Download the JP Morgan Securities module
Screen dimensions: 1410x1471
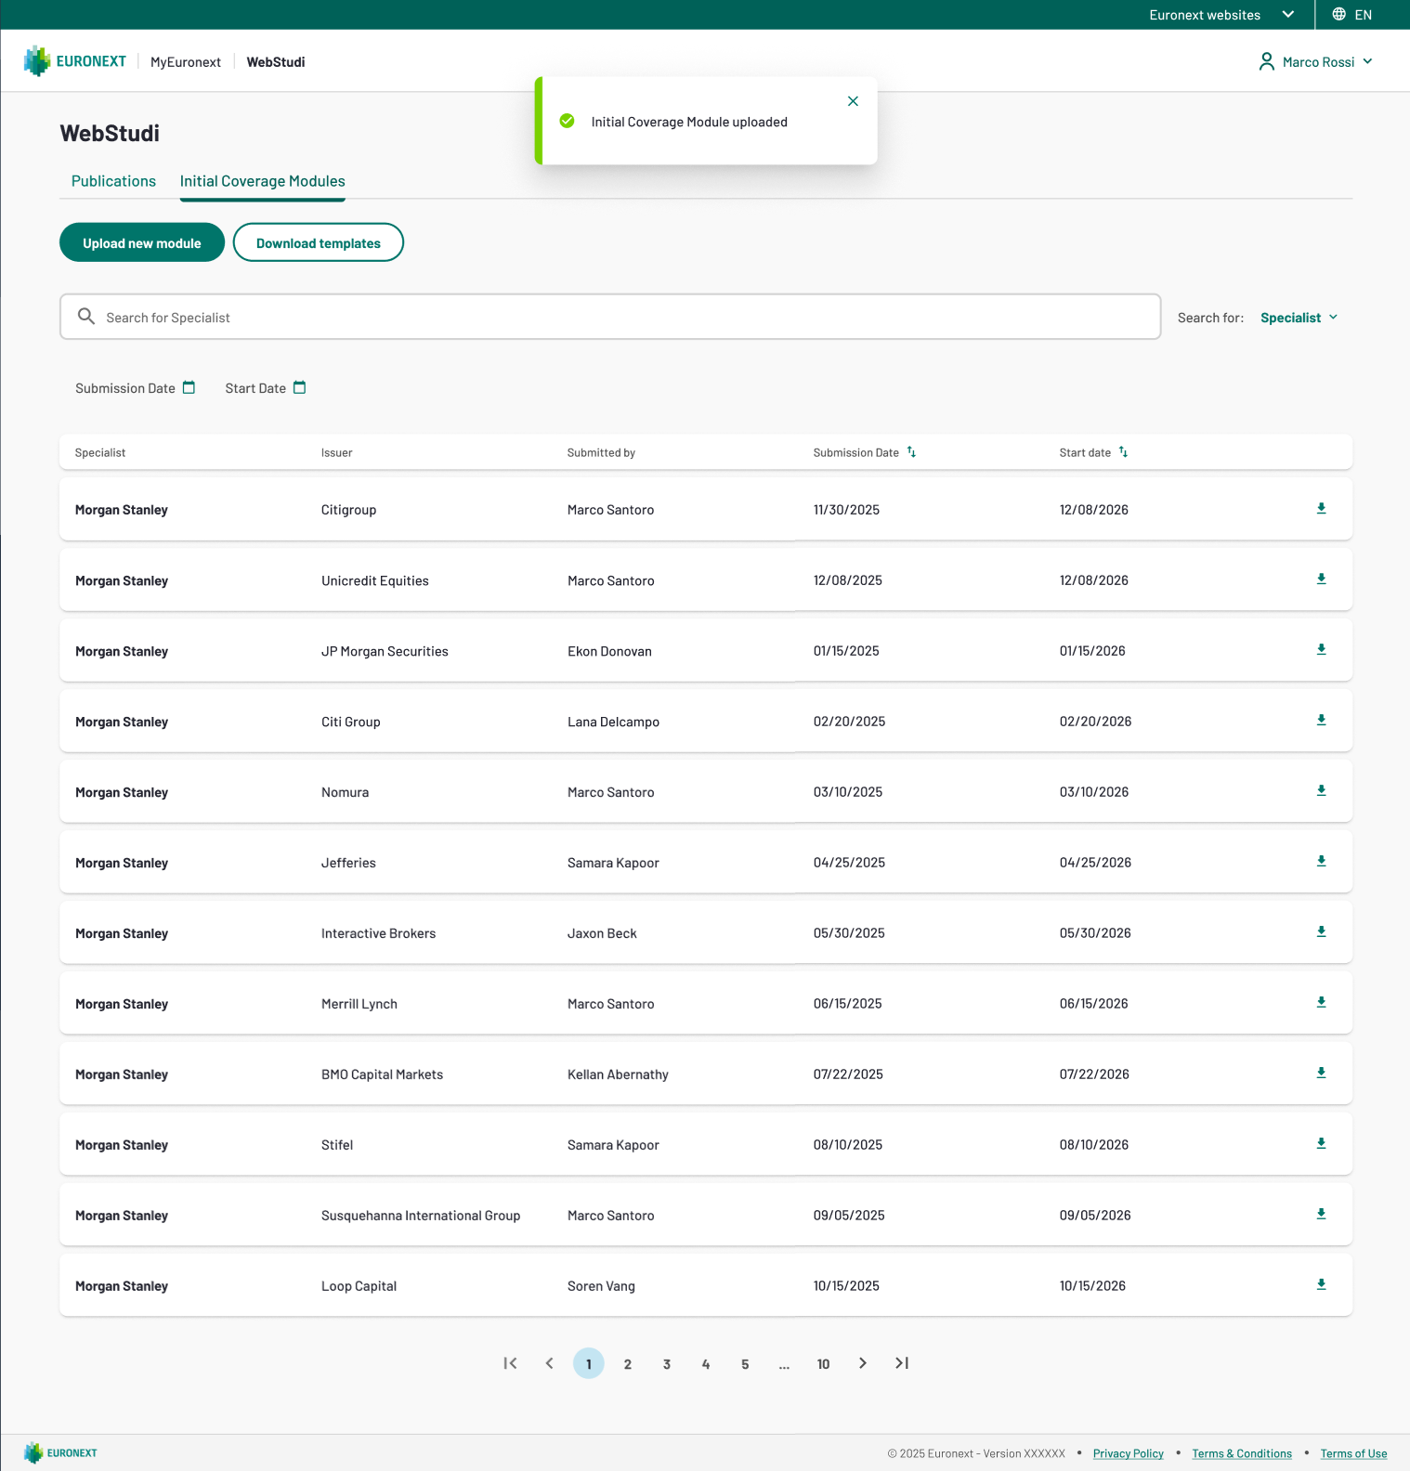coord(1321,650)
